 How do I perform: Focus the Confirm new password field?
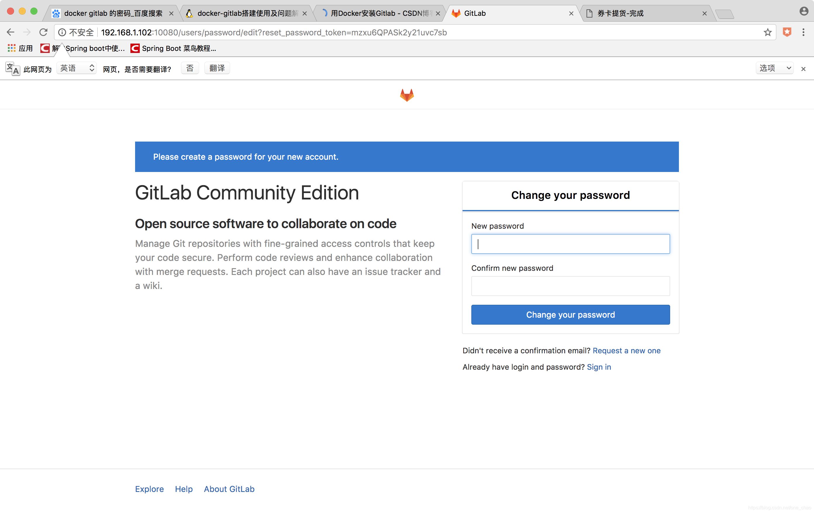click(570, 286)
